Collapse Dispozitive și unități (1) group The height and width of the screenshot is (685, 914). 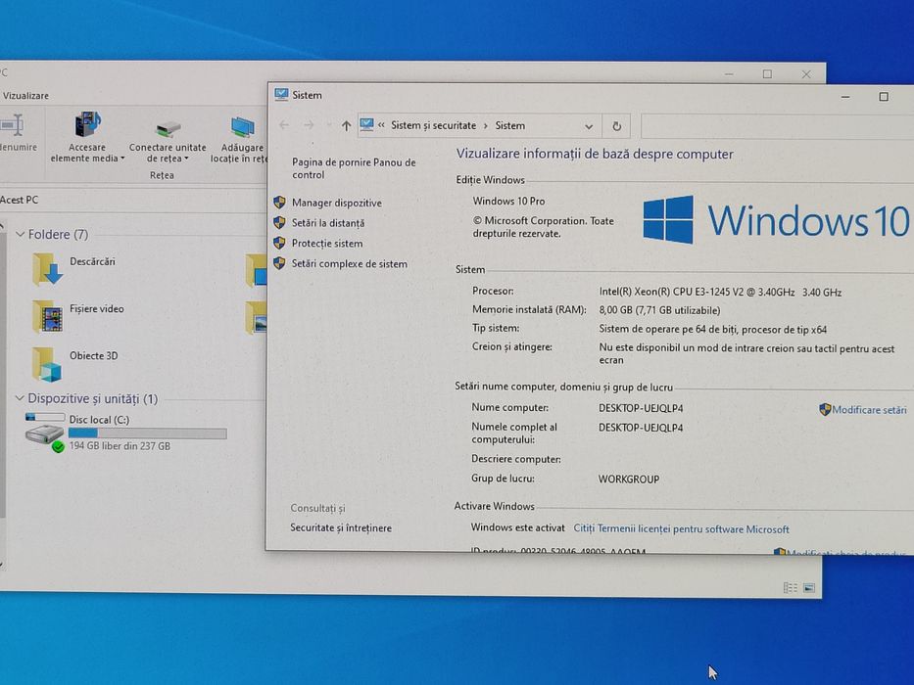coord(20,398)
